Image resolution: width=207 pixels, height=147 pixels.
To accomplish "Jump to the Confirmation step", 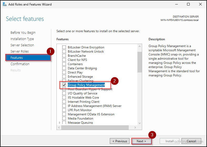I will click(x=20, y=64).
